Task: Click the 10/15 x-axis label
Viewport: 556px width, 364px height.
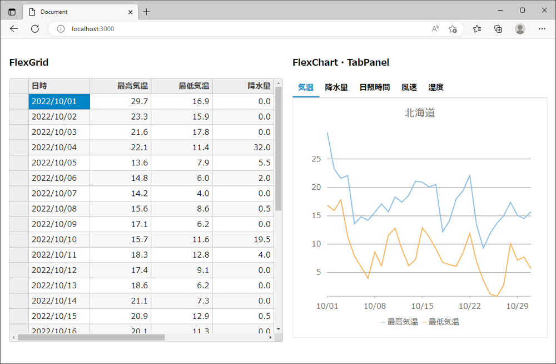Action: (x=422, y=306)
